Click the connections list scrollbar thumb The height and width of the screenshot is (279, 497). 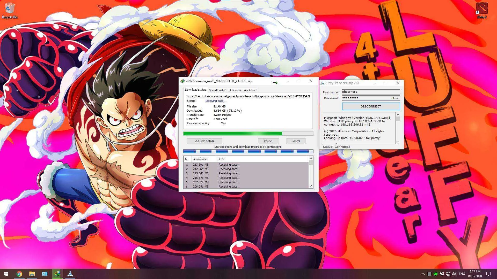pos(311,163)
